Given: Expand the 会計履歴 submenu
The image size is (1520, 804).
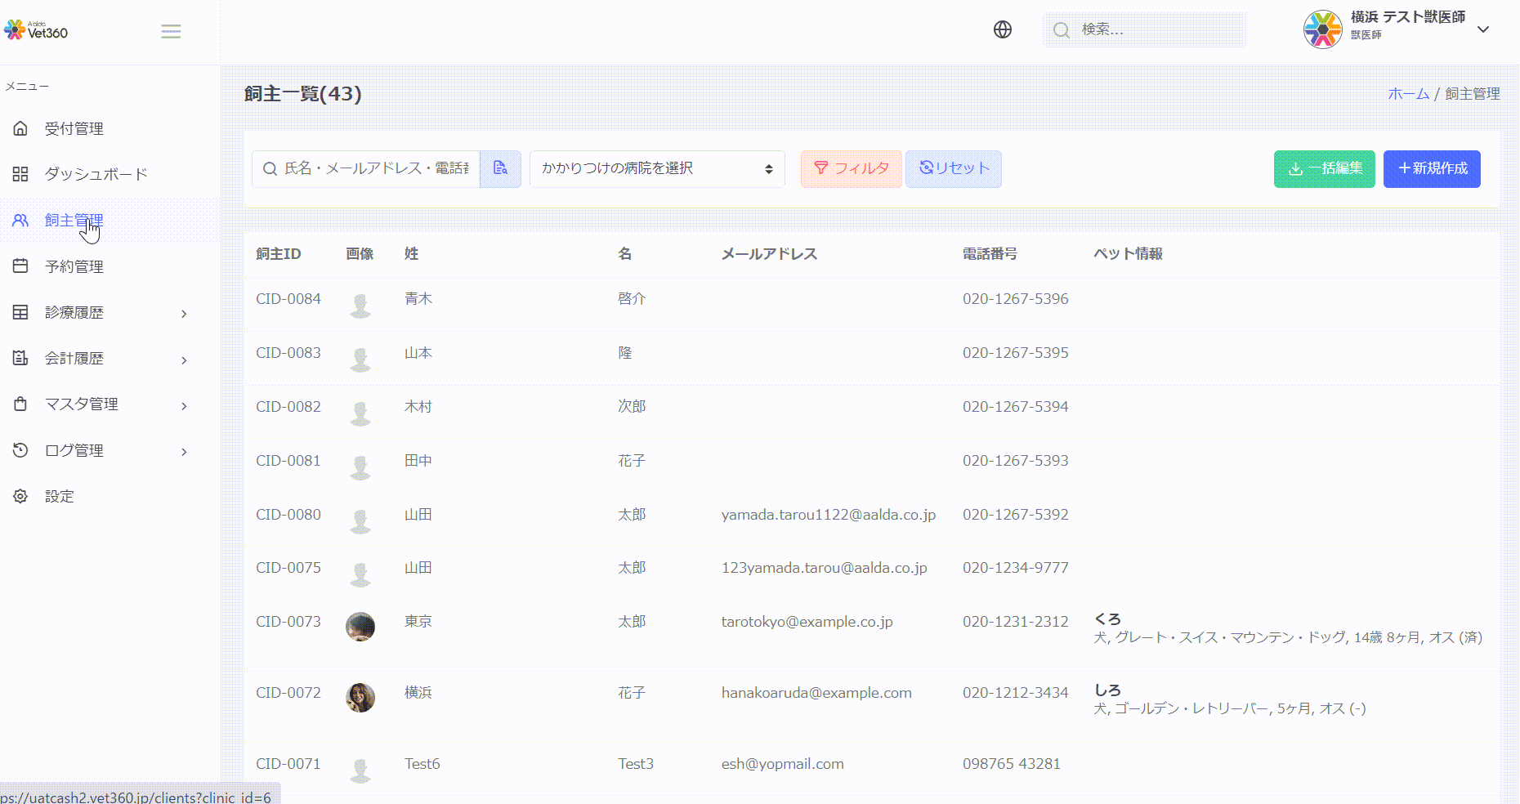Looking at the screenshot, I should coord(184,360).
